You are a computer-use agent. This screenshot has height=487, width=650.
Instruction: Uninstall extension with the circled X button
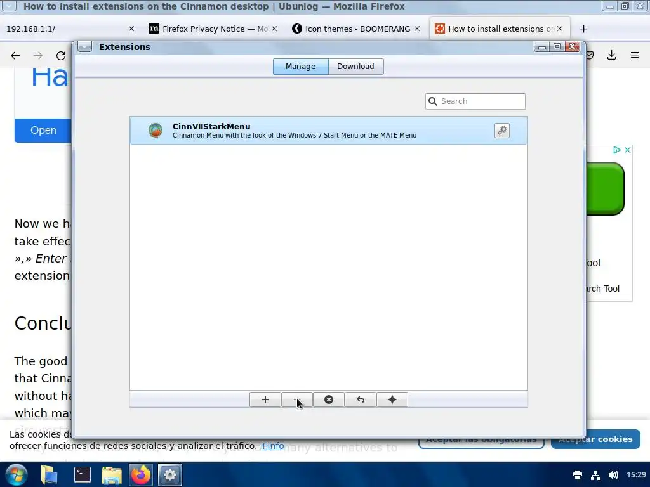point(329,399)
